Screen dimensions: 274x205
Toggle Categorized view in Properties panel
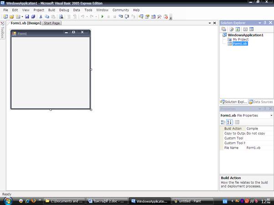coord(223,122)
